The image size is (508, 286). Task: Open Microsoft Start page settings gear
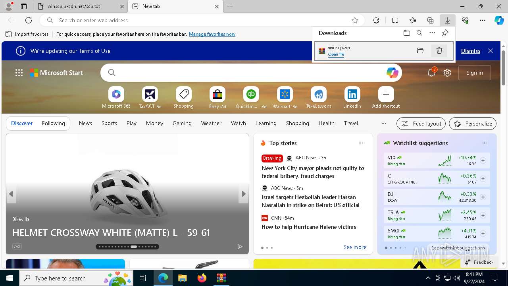click(447, 73)
